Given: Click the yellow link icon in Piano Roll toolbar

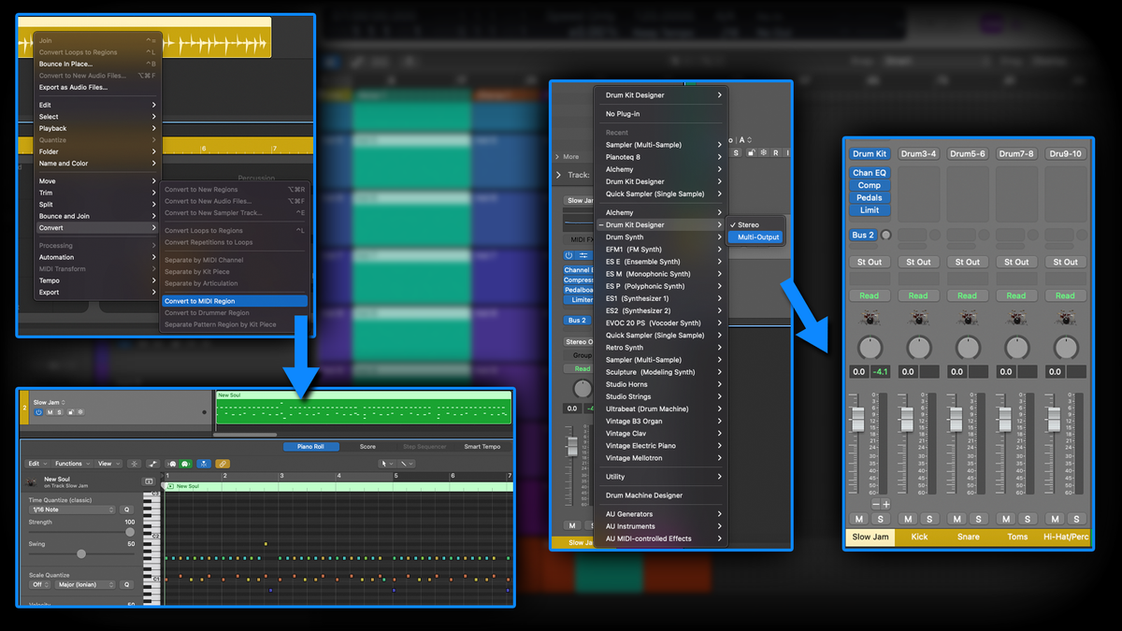Looking at the screenshot, I should [223, 464].
